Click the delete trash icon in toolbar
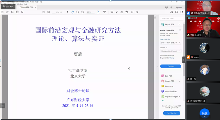220x120 pixels. (132, 12)
